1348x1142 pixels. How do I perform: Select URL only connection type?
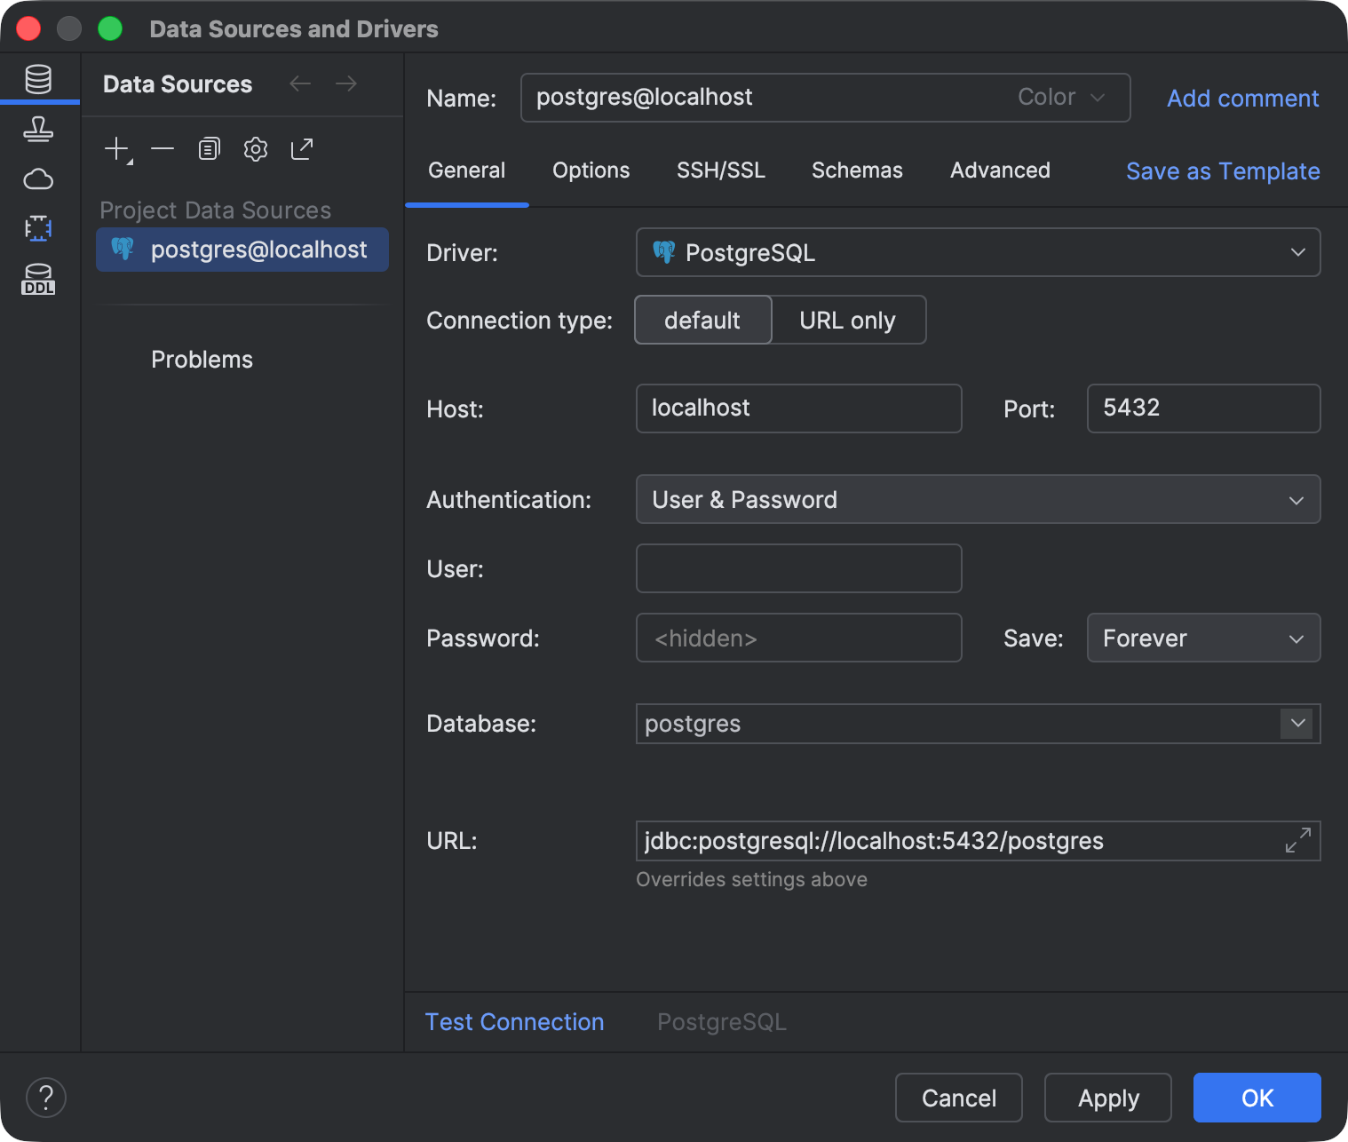click(848, 320)
